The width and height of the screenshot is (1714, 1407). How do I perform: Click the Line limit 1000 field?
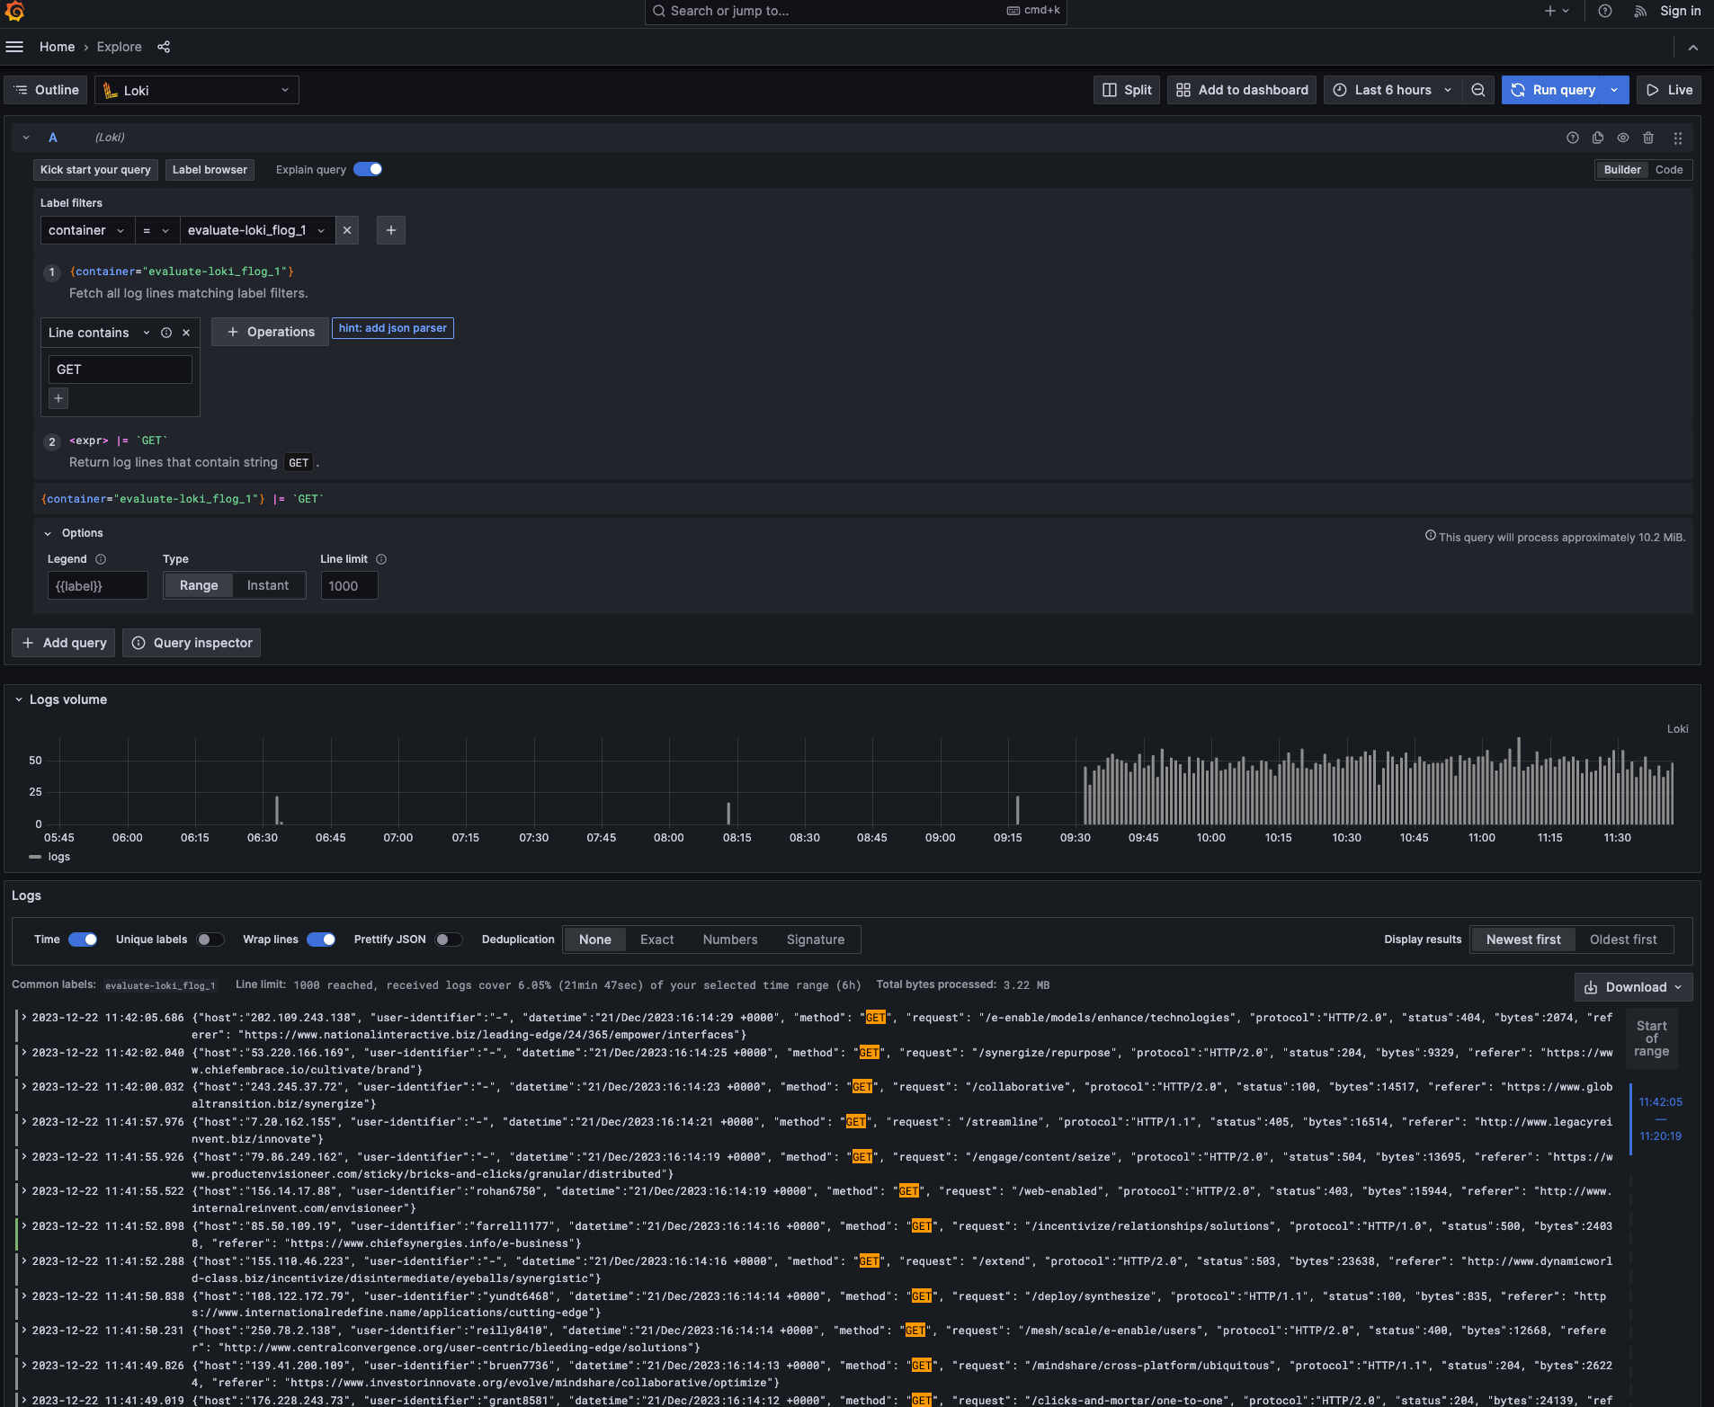349,586
